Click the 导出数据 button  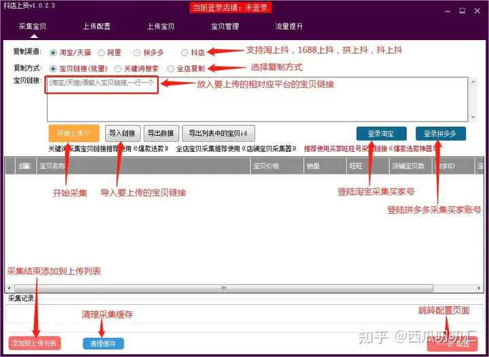pyautogui.click(x=161, y=133)
